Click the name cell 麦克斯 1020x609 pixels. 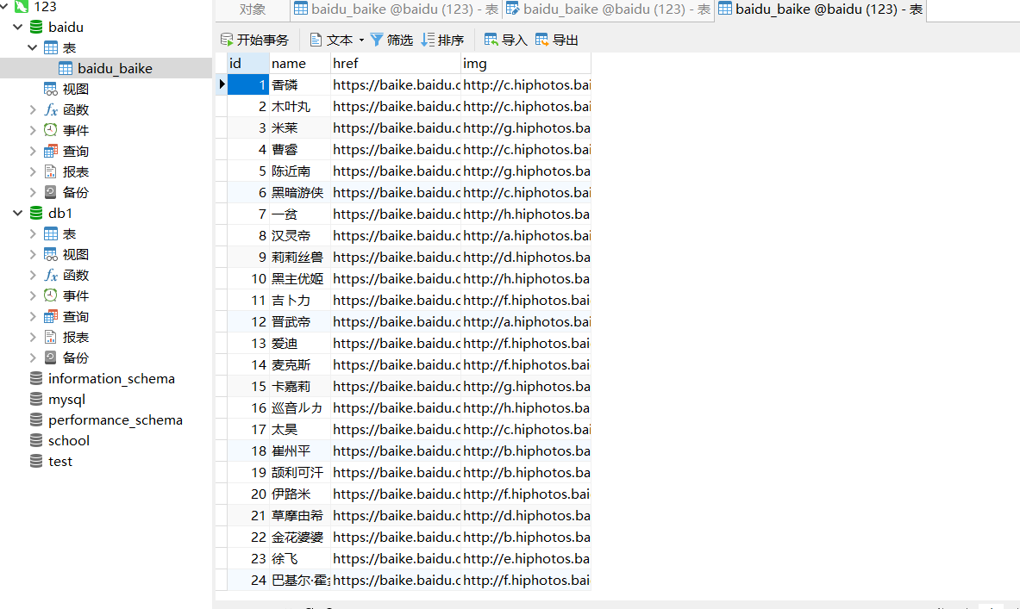[299, 364]
